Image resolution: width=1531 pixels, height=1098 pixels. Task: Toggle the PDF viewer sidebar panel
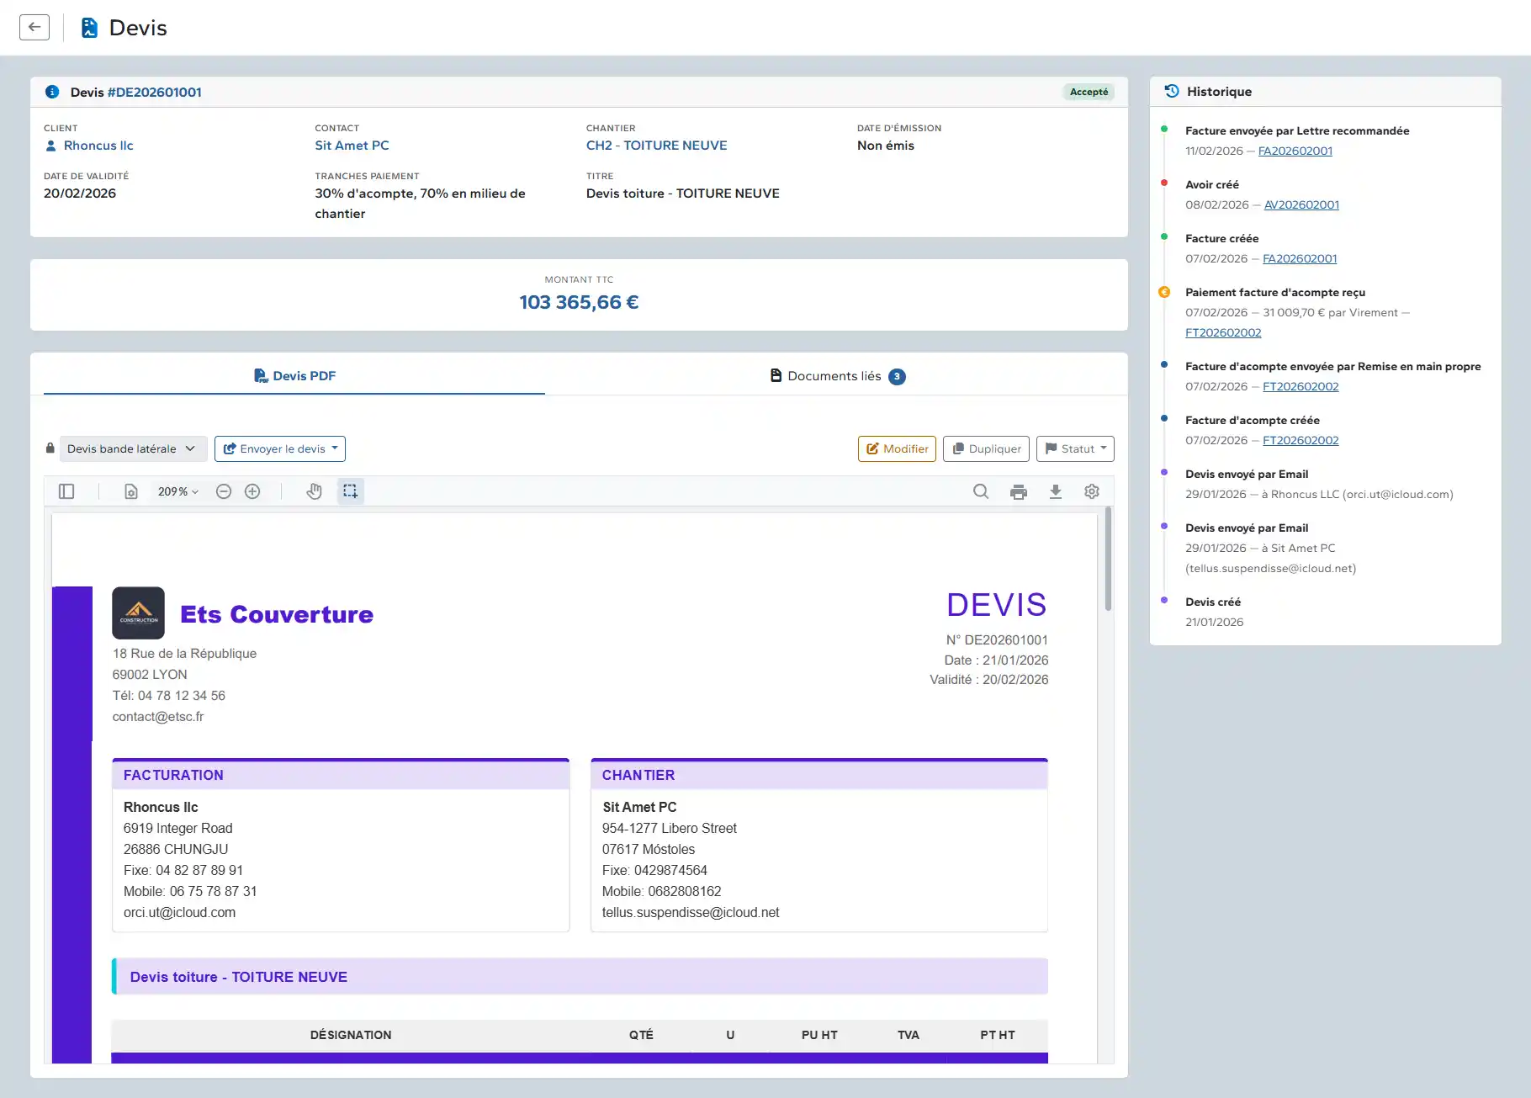tap(66, 491)
